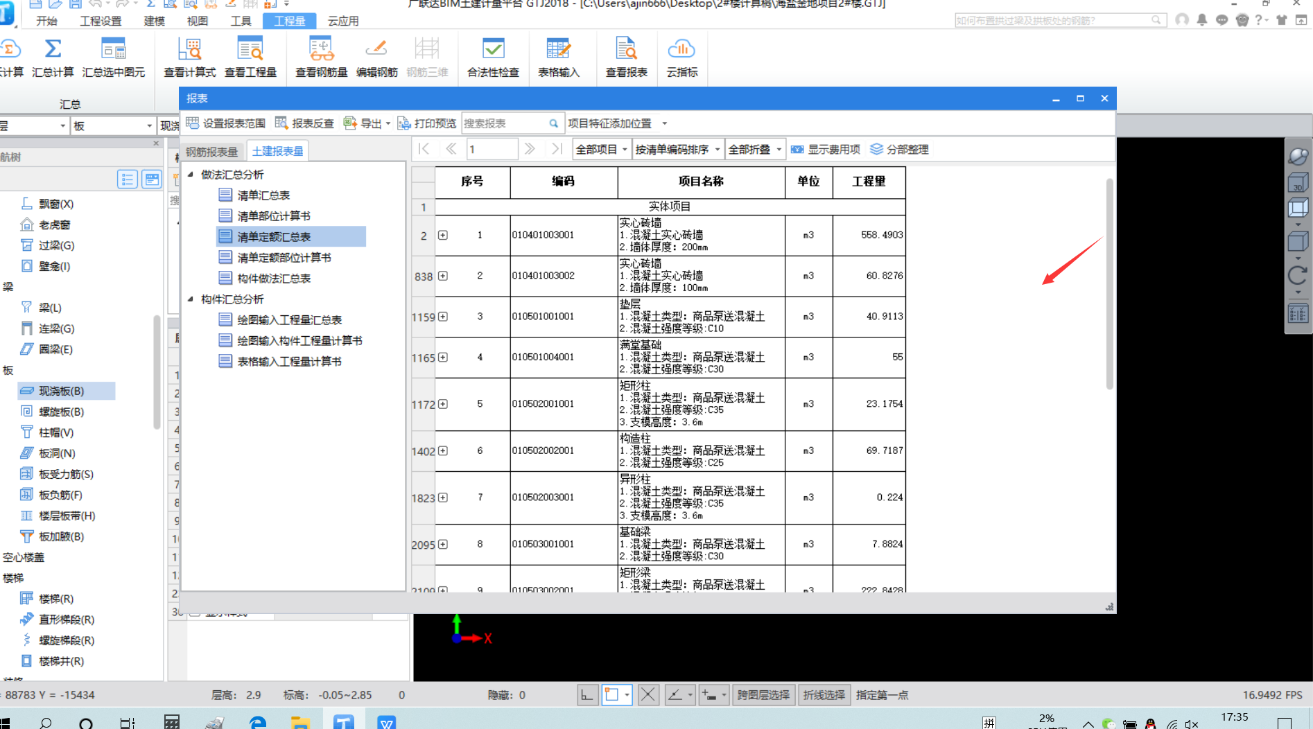Viewport: 1313px width, 729px height.
Task: Click 分部整理 button
Action: coord(899,149)
